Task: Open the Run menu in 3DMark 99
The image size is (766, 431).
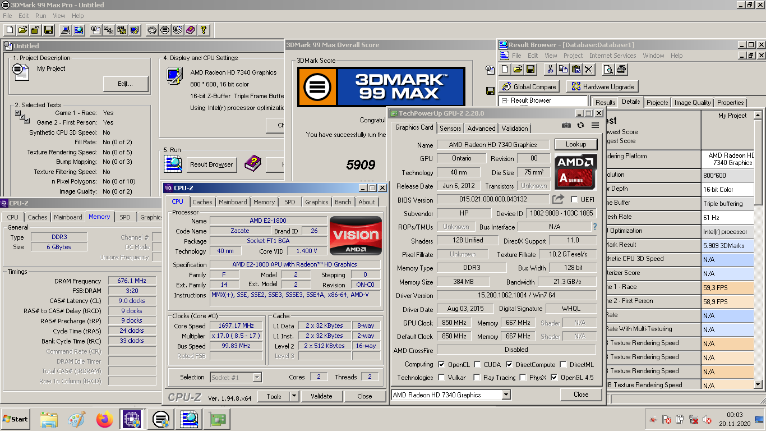Action: 41,16
